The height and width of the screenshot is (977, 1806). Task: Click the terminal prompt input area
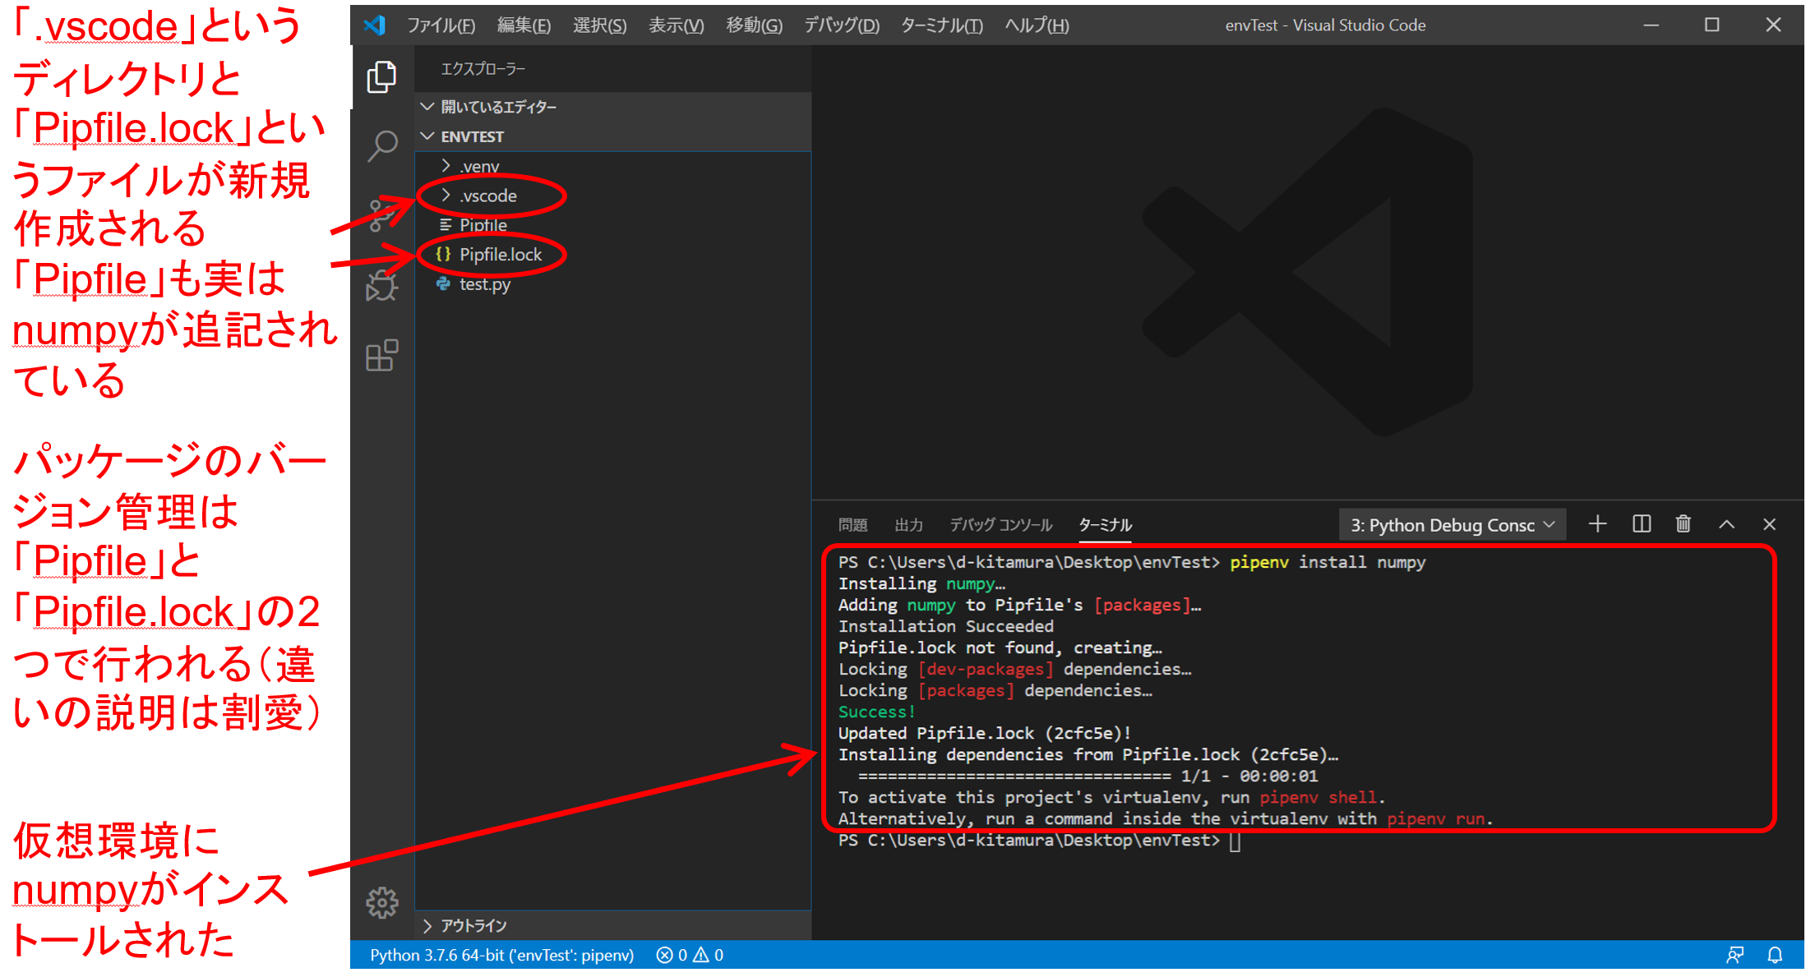pos(1235,841)
